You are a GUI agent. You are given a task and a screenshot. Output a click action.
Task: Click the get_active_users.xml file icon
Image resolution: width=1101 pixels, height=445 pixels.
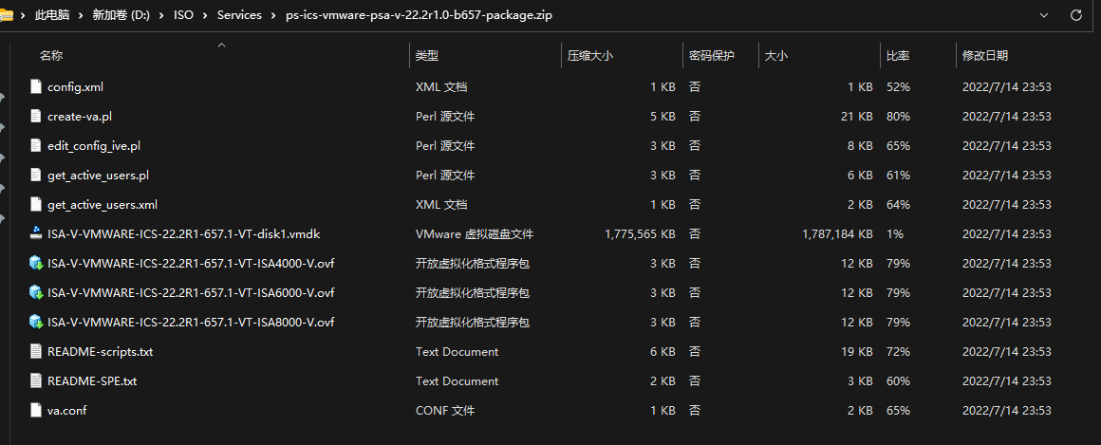coord(36,205)
